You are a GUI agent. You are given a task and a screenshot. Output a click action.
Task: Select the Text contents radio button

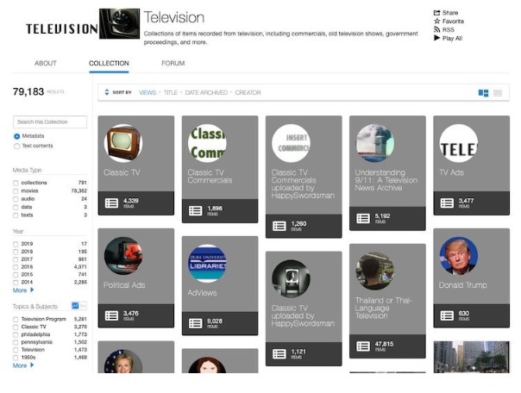coord(16,147)
